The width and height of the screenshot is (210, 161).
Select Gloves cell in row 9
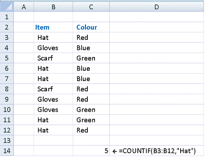tap(53, 99)
